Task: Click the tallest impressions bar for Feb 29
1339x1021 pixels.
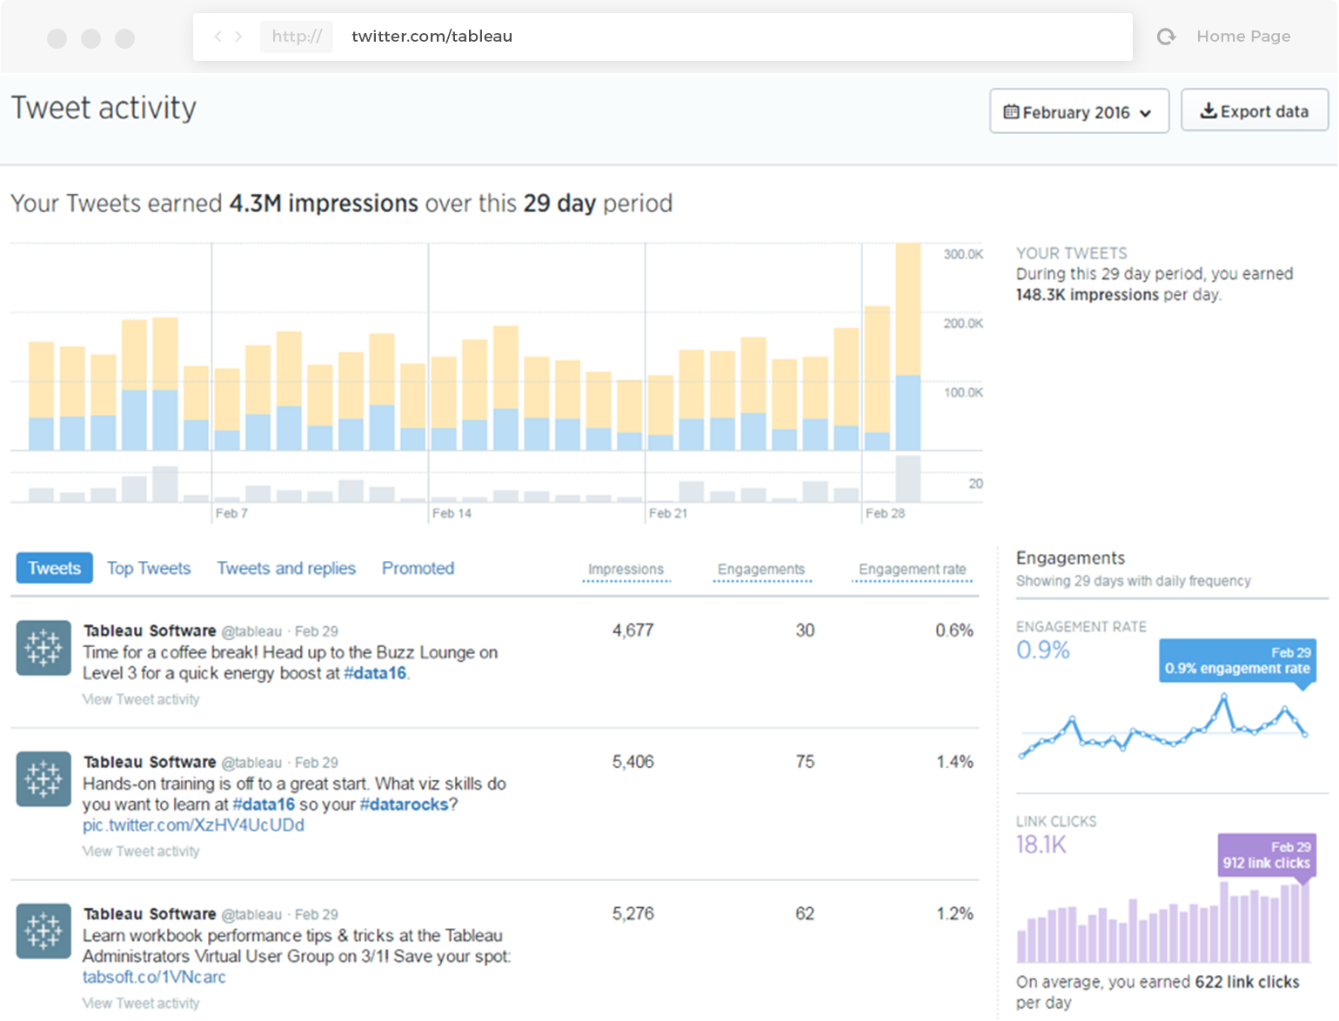Action: pyautogui.click(x=908, y=346)
